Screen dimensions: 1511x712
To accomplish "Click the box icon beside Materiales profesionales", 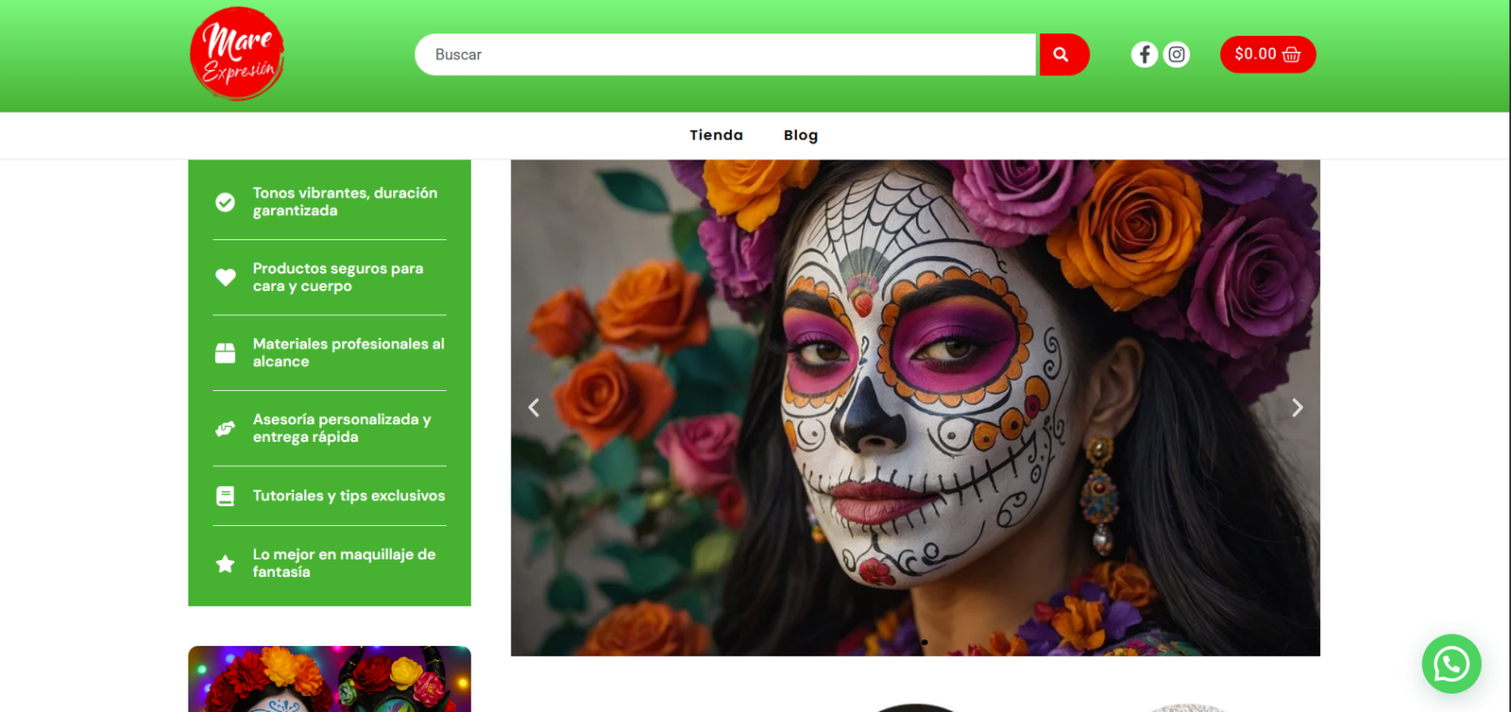I will [225, 353].
